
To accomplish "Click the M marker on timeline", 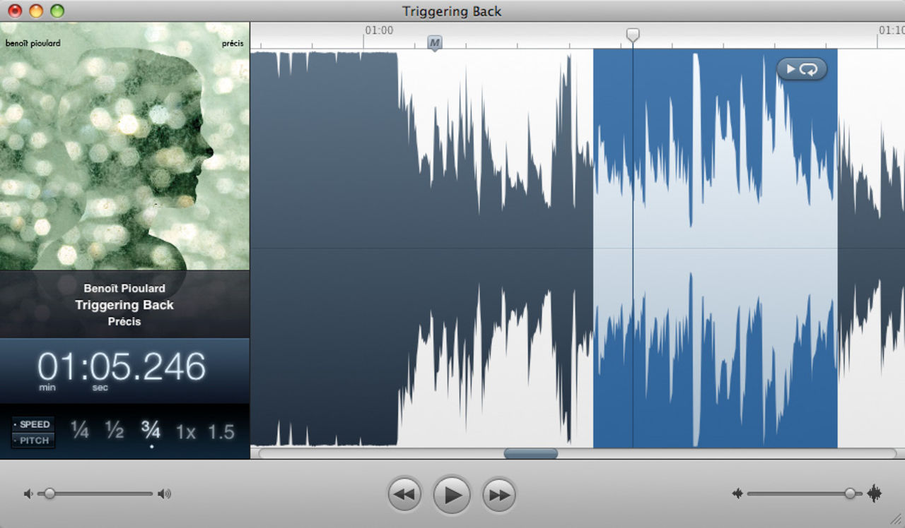I will tap(435, 43).
